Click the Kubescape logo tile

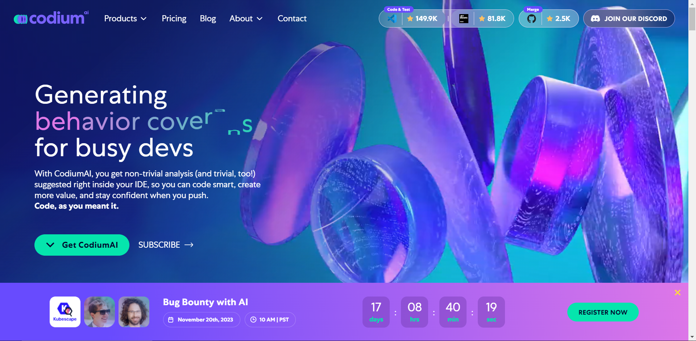click(65, 312)
